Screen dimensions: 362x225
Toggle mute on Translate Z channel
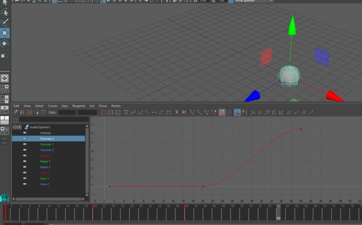(x=25, y=150)
